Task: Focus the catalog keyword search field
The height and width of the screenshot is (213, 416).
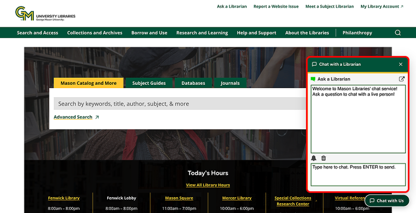Action: tap(180, 104)
